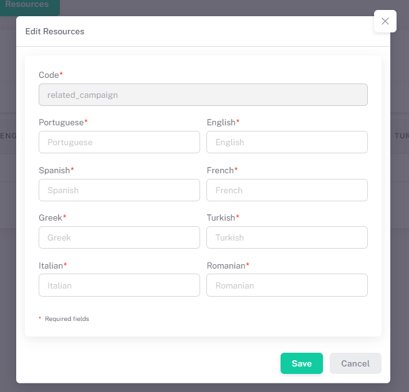Select the Turkish translation input box
This screenshot has width=409, height=392.
click(x=287, y=237)
